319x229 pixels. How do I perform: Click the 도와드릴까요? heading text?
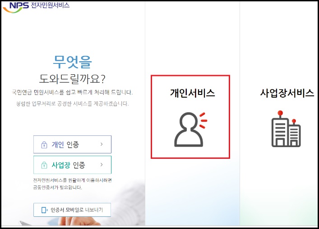pos(72,79)
